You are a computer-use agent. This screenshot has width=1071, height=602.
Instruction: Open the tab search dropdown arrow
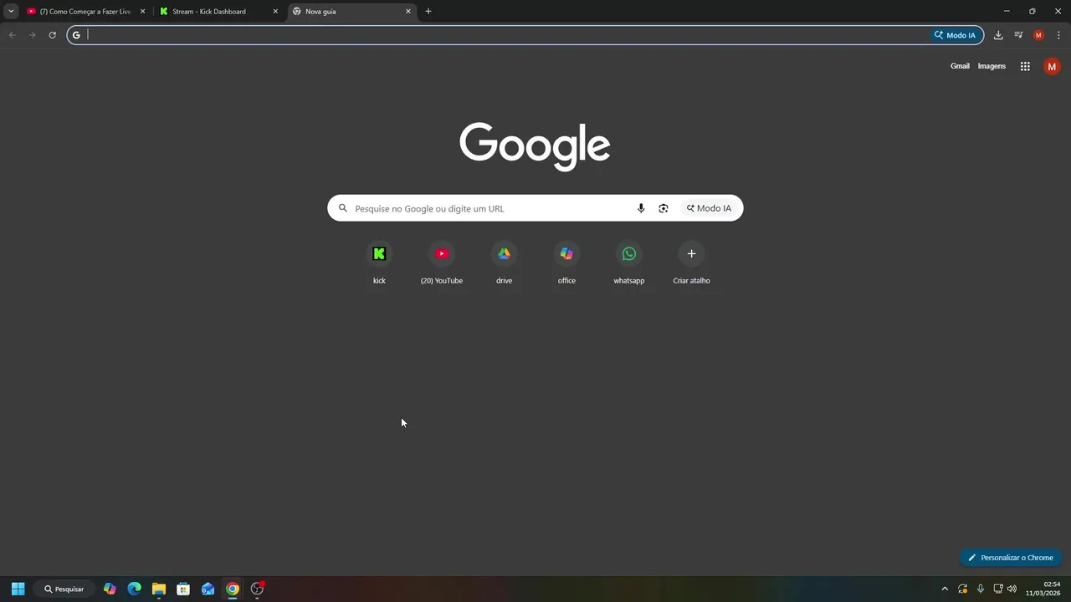(x=11, y=12)
